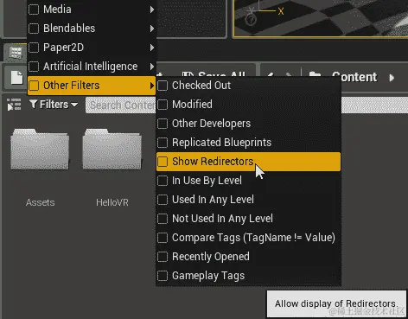Toggle the Show Redirectors checkbox

point(163,162)
